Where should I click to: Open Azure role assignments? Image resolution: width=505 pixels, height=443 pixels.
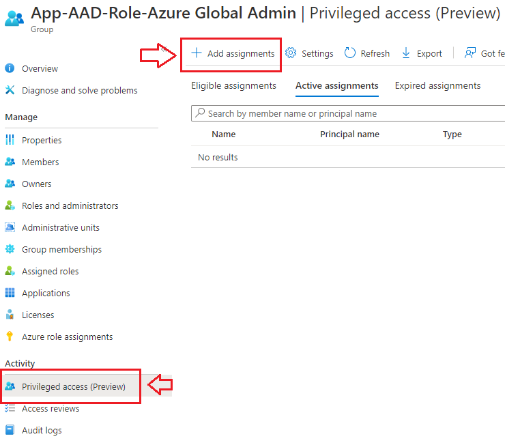point(68,337)
